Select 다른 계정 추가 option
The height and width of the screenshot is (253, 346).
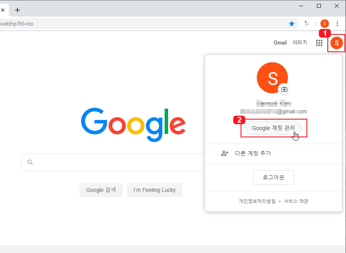pos(274,154)
